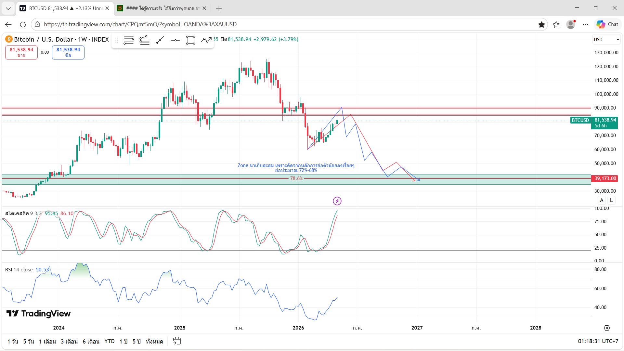Select the trend line drawing tool
The width and height of the screenshot is (624, 351).
[160, 40]
